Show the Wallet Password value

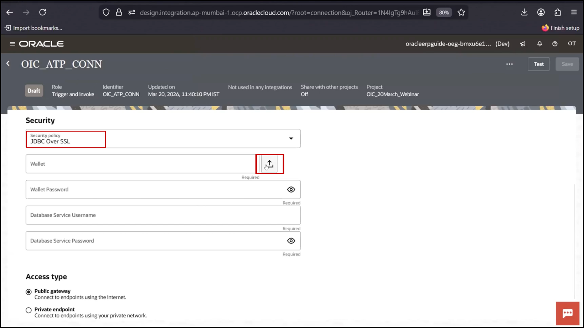click(291, 190)
